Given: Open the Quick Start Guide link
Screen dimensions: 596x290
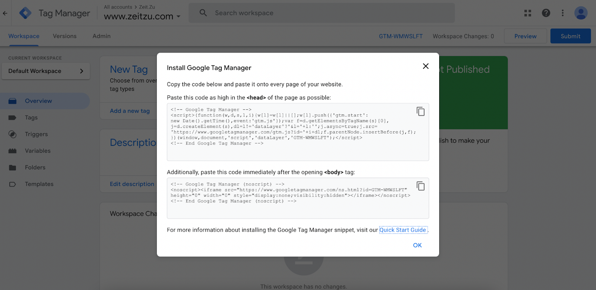Looking at the screenshot, I should (403, 230).
